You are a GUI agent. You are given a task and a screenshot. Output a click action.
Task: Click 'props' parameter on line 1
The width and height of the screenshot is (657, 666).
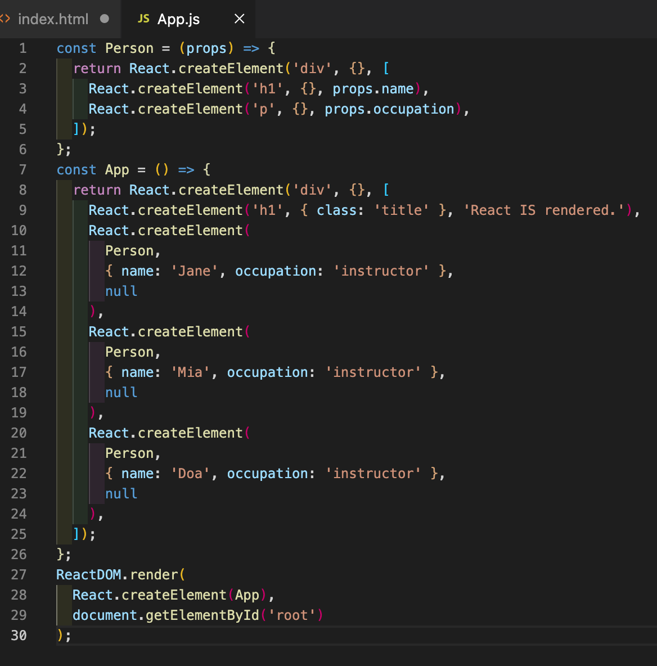[x=206, y=48]
